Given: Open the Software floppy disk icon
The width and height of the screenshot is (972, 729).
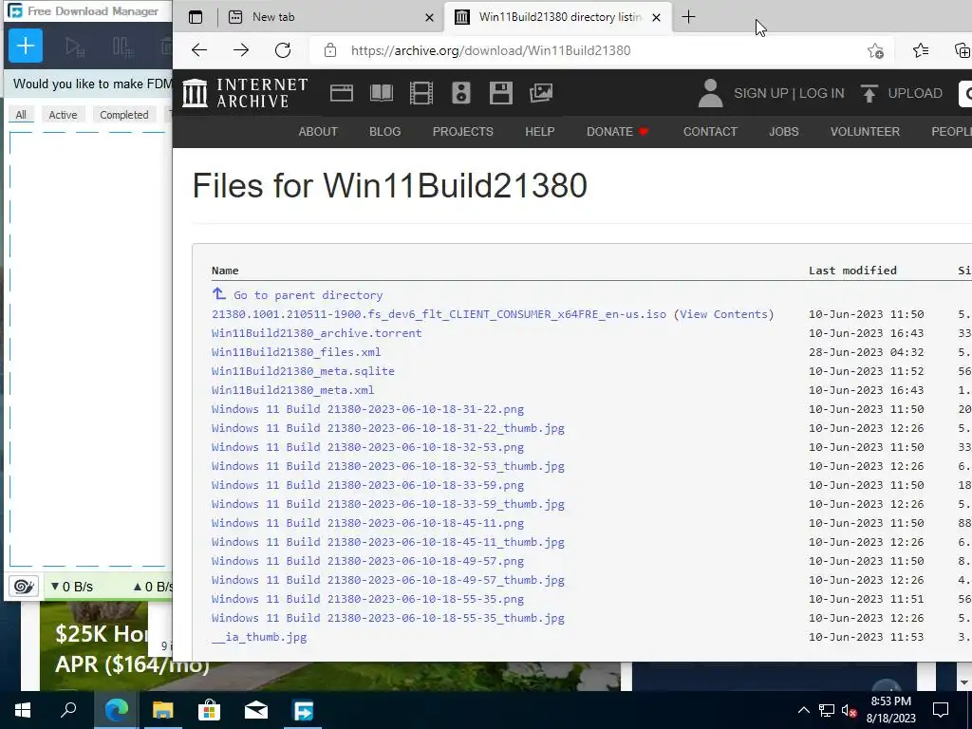Looking at the screenshot, I should tap(500, 93).
